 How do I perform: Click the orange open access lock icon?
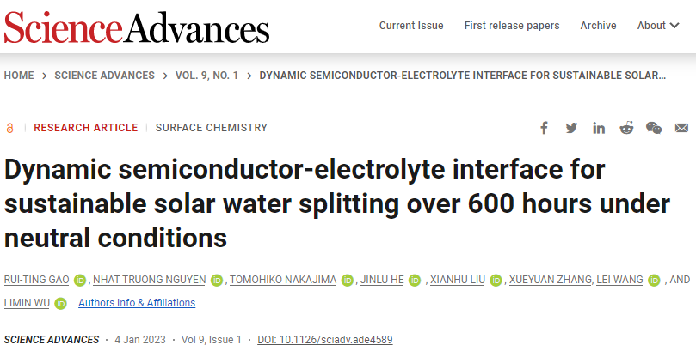coord(9,129)
